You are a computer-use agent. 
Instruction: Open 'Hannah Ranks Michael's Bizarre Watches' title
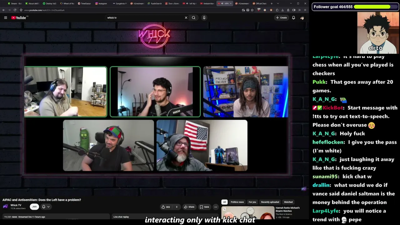coord(287,209)
